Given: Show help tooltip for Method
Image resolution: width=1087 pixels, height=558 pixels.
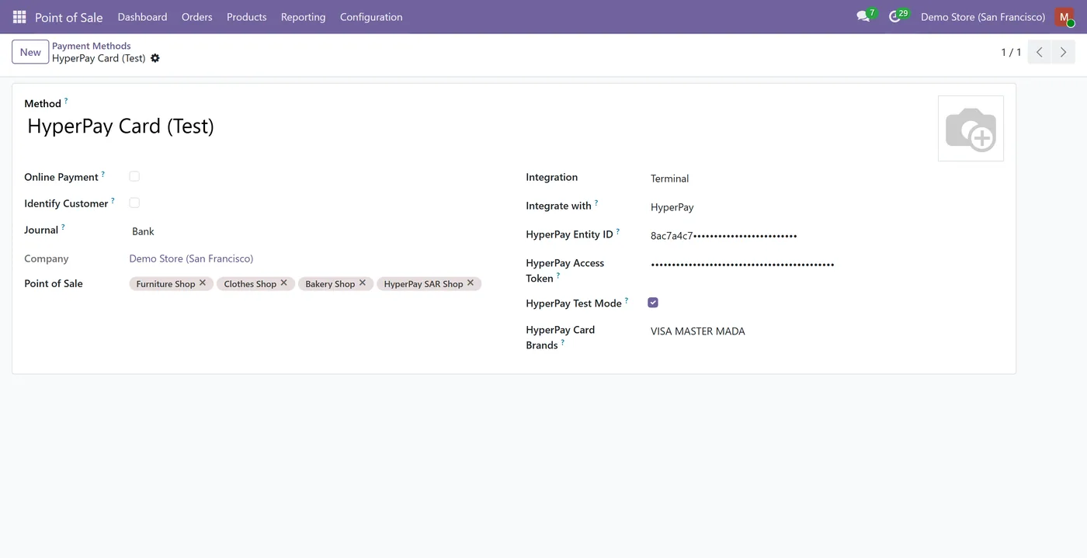Looking at the screenshot, I should click(x=66, y=101).
